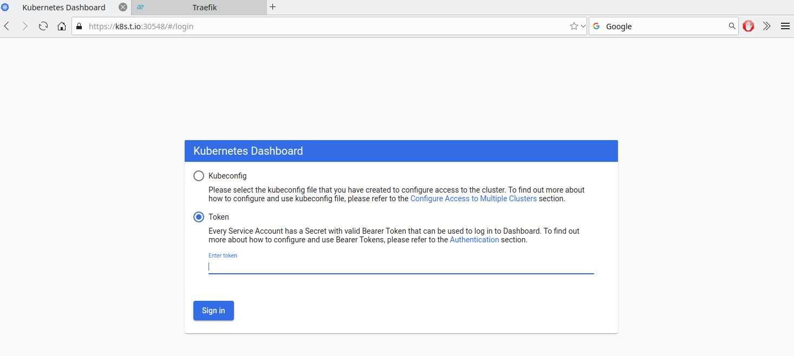Switch to the Traefik tab
The height and width of the screenshot is (356, 794).
pyautogui.click(x=204, y=8)
